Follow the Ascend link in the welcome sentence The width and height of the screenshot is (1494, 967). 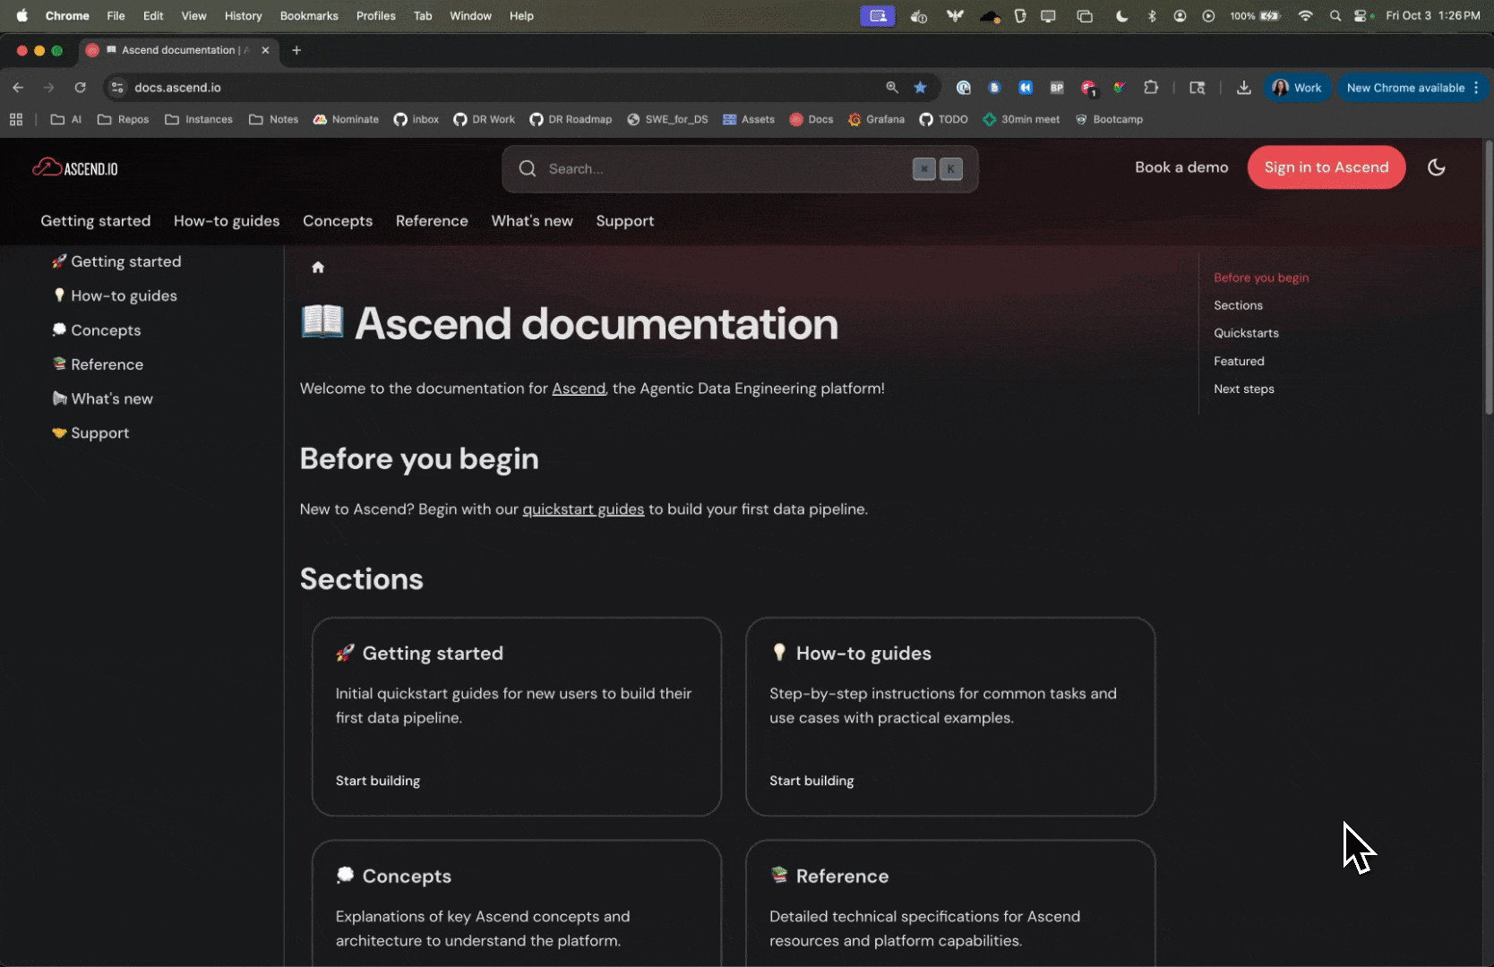[579, 389]
